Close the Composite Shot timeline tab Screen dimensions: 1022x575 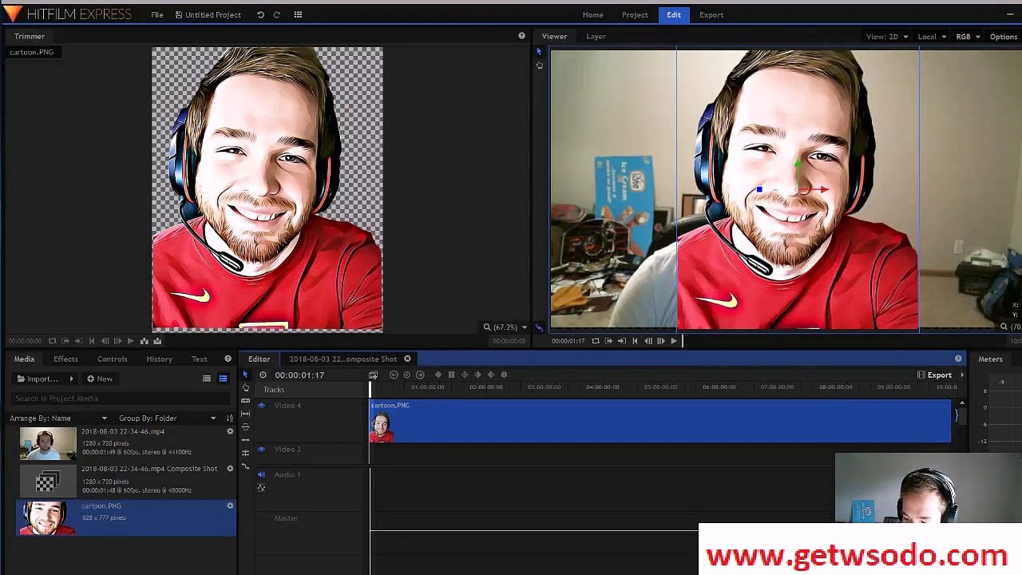coord(407,359)
